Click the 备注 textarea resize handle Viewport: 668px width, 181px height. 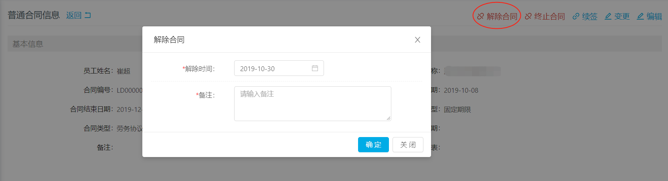pyautogui.click(x=389, y=118)
